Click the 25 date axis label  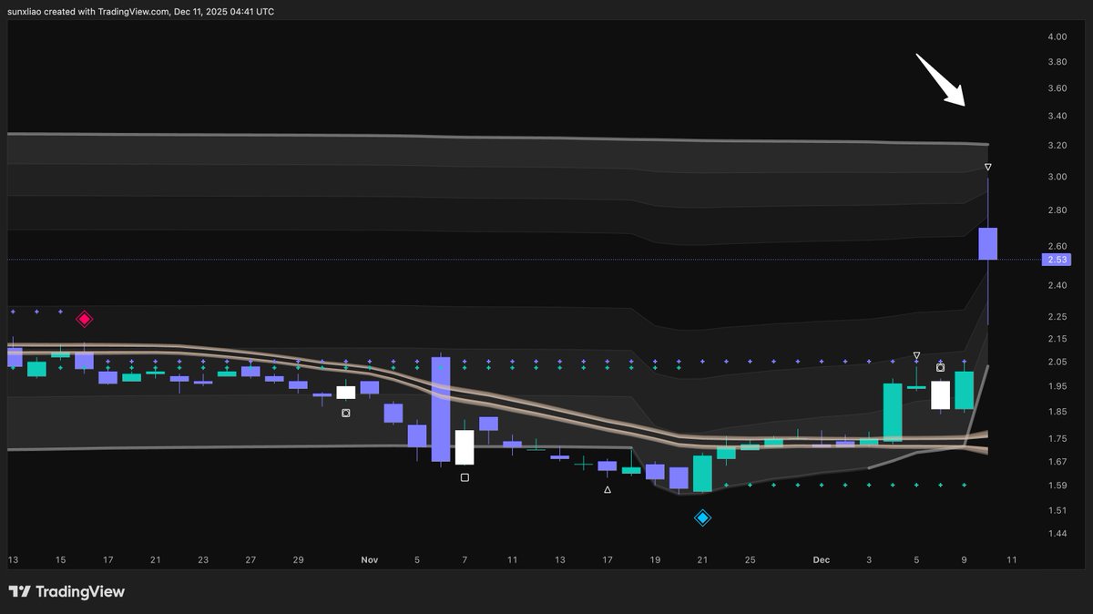click(x=750, y=560)
